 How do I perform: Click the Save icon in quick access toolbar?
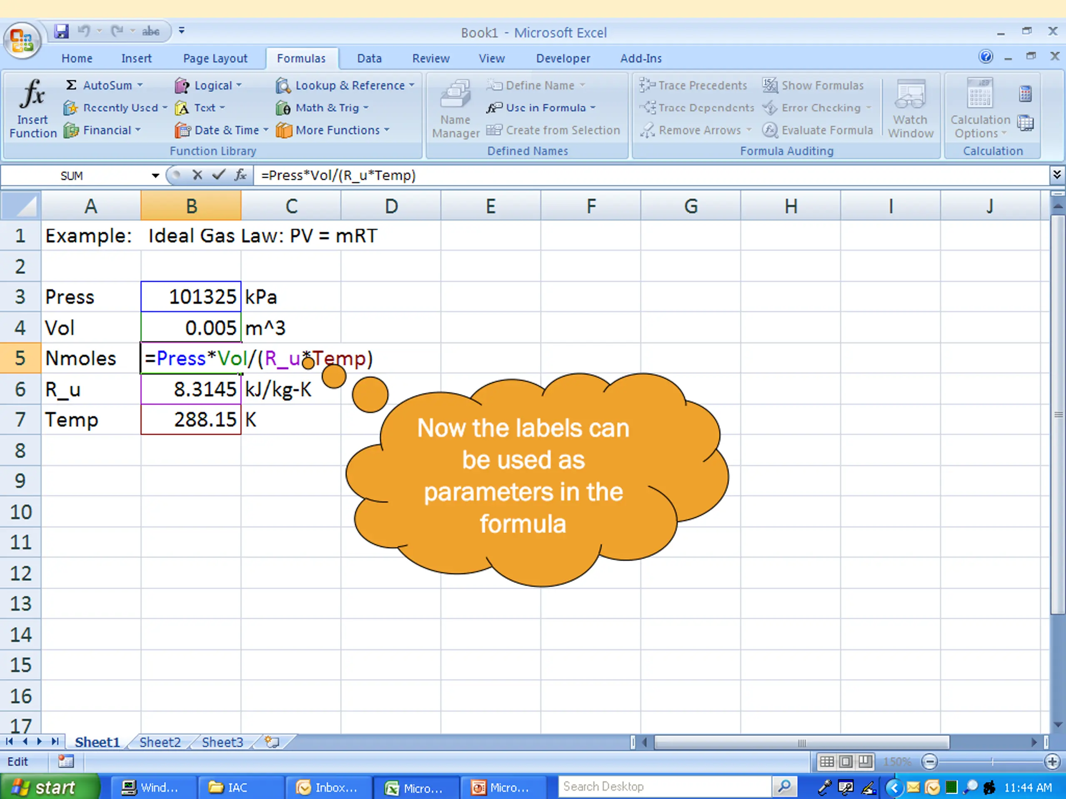coord(61,31)
